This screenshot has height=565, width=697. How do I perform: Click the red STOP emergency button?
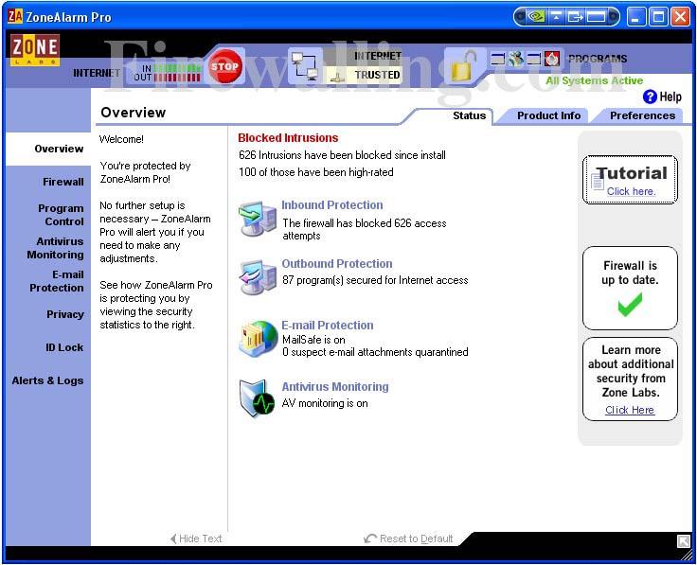click(225, 66)
